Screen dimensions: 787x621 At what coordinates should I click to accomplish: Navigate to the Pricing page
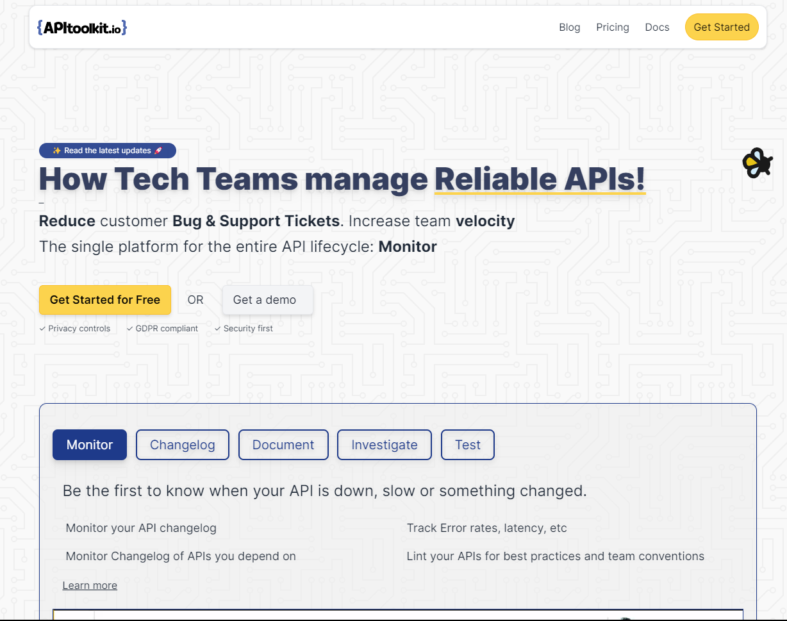[x=612, y=27]
